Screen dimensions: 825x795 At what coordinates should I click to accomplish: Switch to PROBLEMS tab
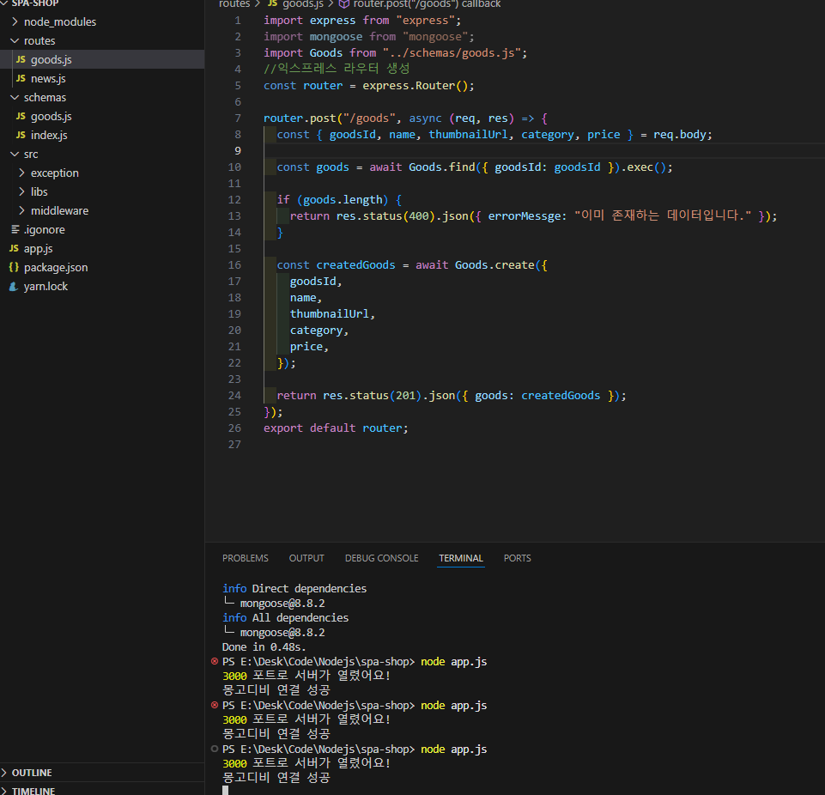246,558
